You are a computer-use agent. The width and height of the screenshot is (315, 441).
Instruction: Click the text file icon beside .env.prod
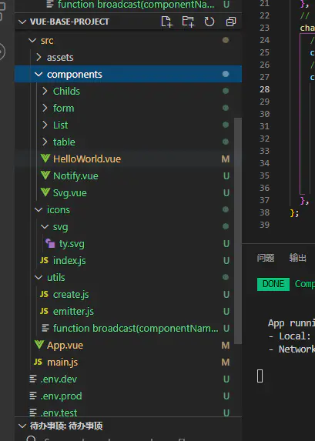click(x=33, y=396)
